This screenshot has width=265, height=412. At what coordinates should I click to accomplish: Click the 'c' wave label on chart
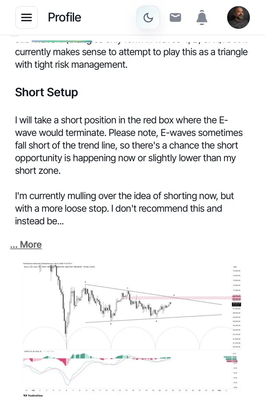[x=128, y=288]
